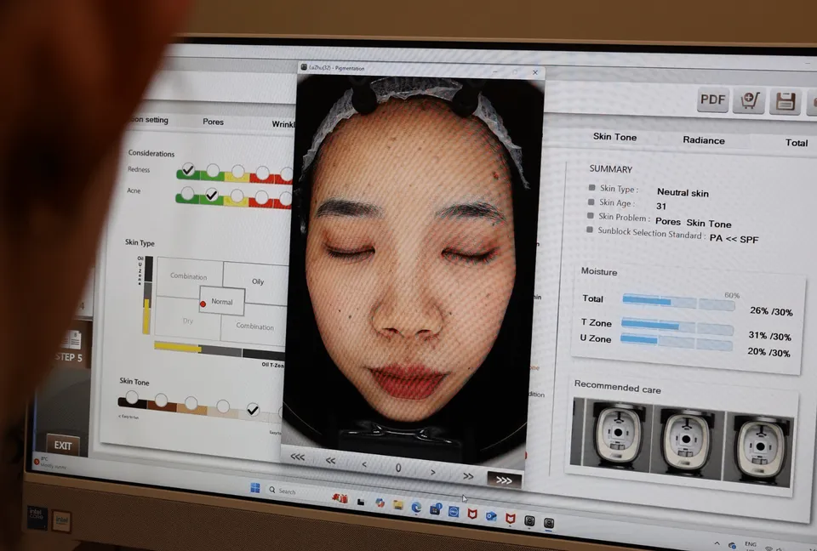This screenshot has width=817, height=551.
Task: Jump to first image with <<< button
Action: 298,457
